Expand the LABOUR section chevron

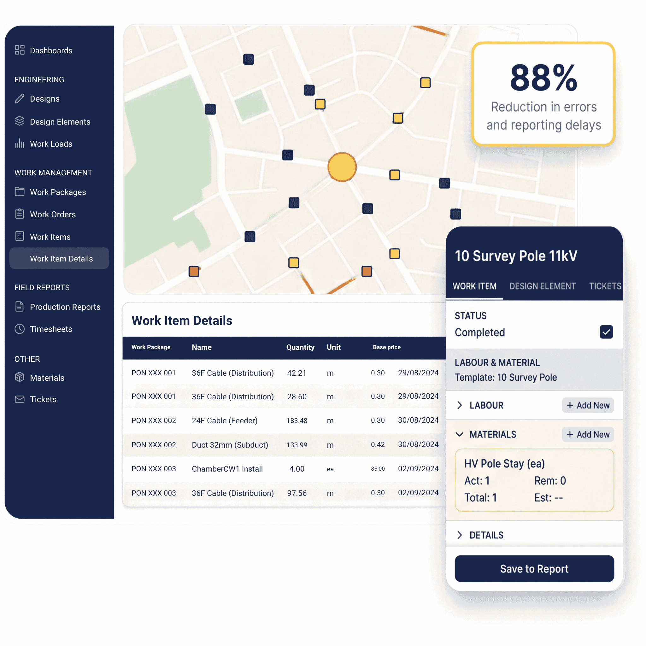coord(460,405)
